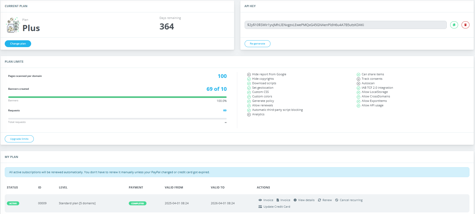
Task: Click the Update Credit Card icon
Action: pyautogui.click(x=260, y=207)
